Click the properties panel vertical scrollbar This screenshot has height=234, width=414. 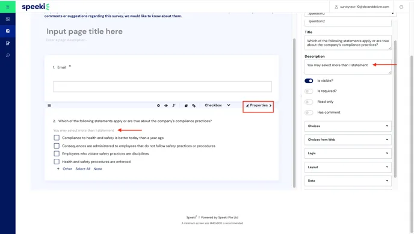[x=395, y=109]
